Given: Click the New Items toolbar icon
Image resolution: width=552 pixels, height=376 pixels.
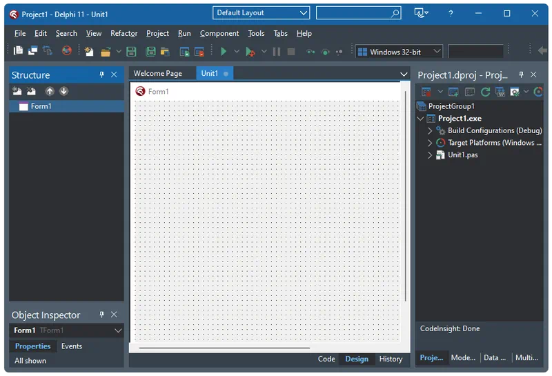Looking at the screenshot, I should pos(89,52).
